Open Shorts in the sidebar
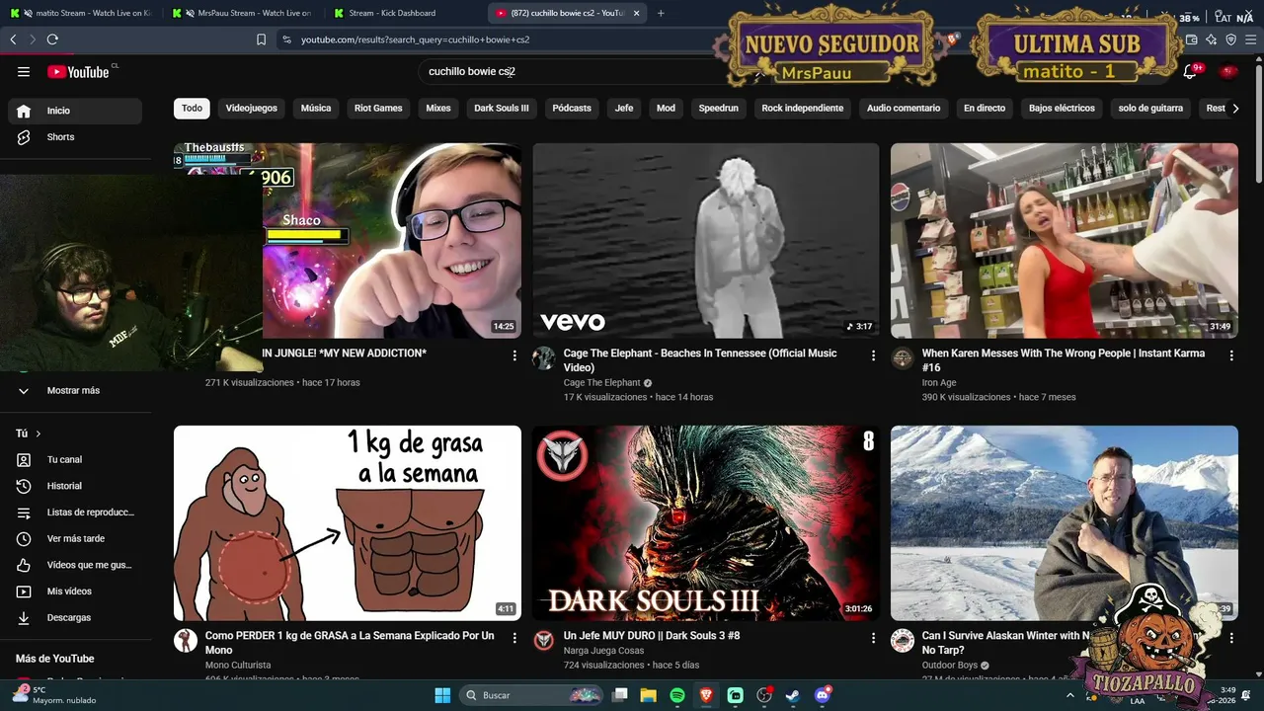 (x=75, y=137)
